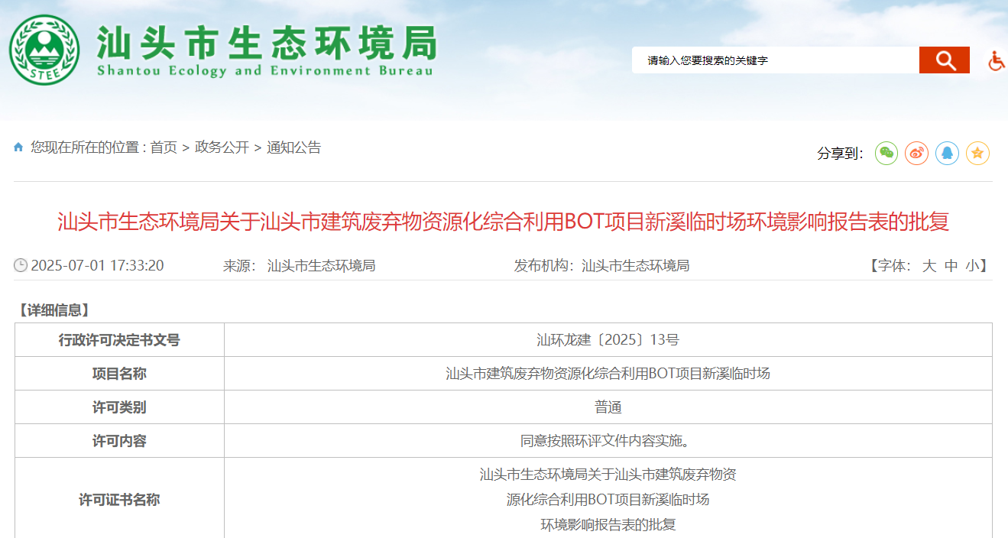Share the article via the WeChat icon

pos(886,154)
